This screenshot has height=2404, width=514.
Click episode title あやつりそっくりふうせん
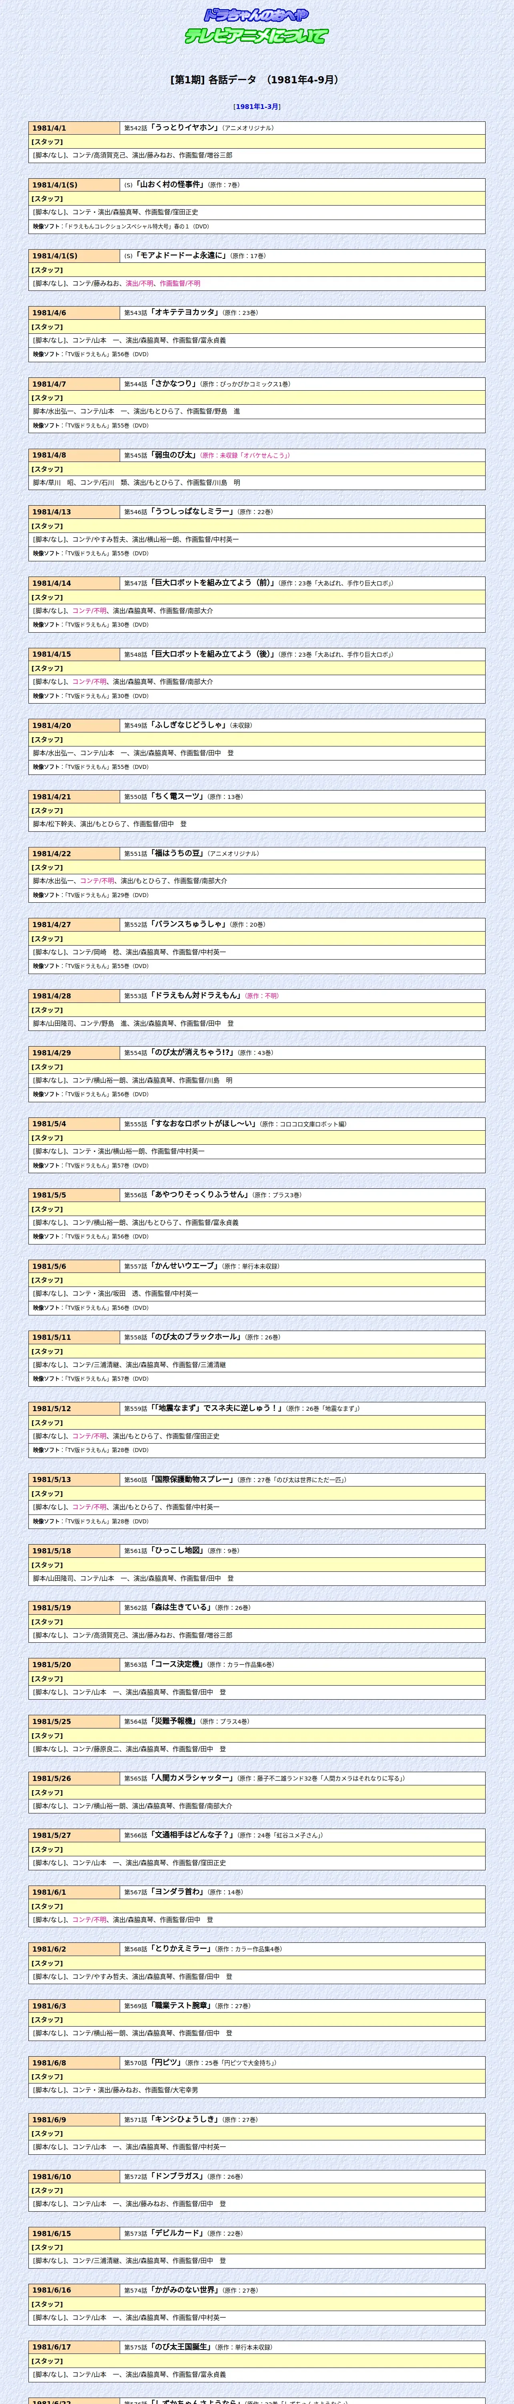pyautogui.click(x=200, y=1194)
